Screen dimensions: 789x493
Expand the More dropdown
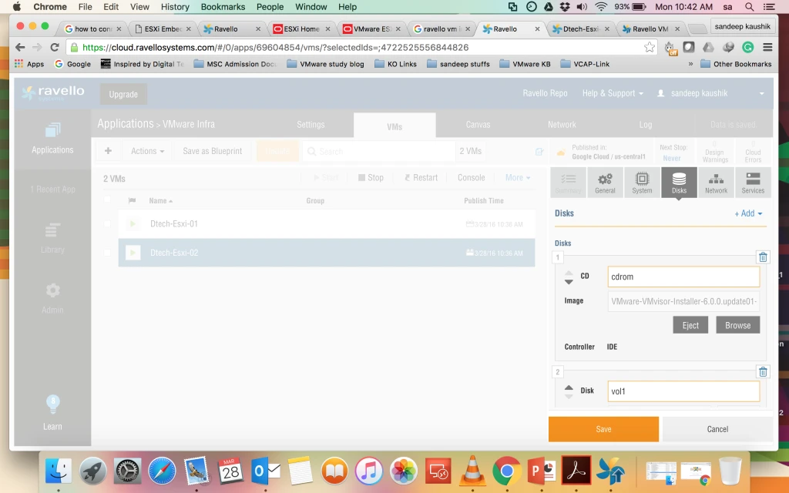pos(517,178)
